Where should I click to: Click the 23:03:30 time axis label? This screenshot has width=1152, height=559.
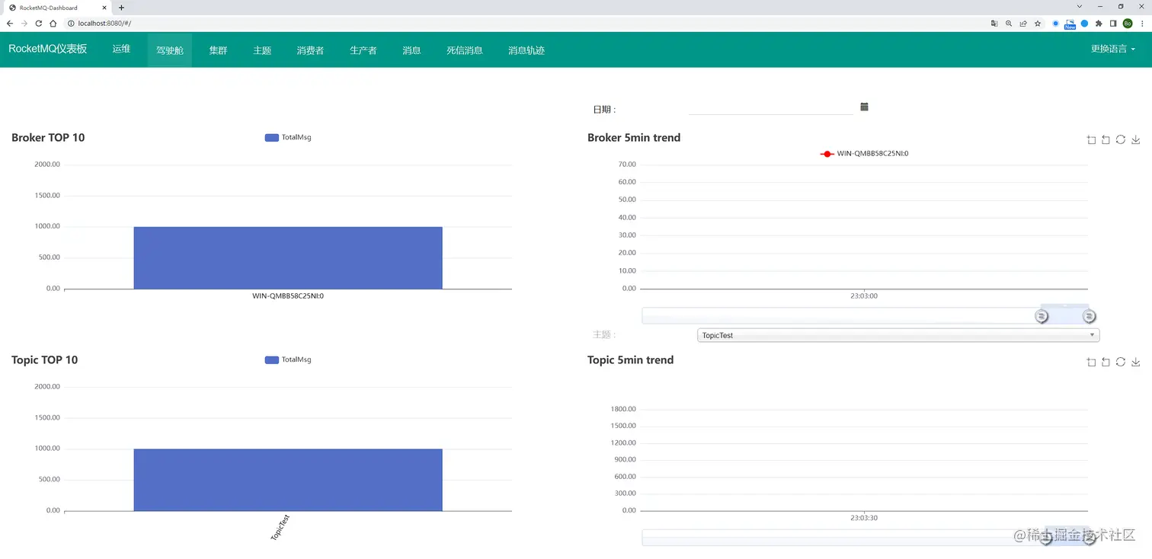864,518
